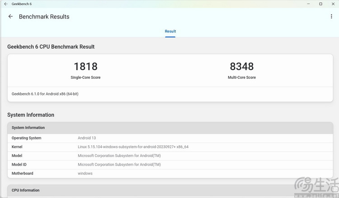Click the single-core score value 1818

[85, 67]
